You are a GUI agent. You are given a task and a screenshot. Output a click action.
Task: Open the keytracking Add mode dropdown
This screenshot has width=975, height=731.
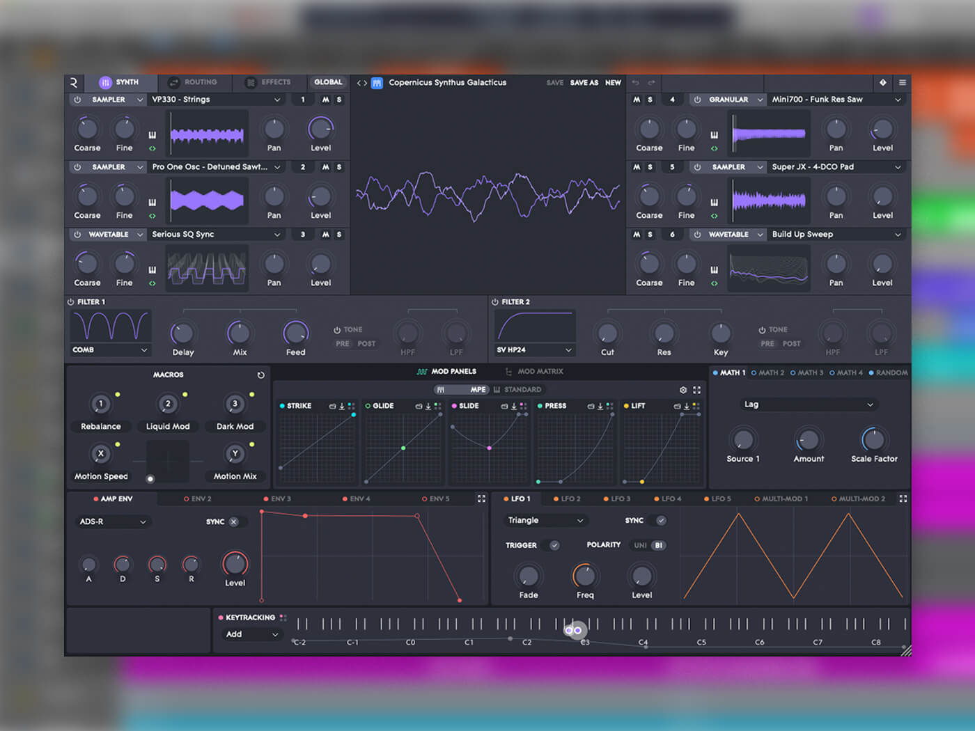251,635
